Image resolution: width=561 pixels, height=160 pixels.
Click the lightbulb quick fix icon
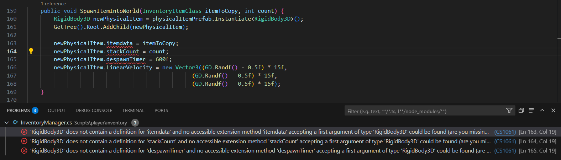(x=31, y=51)
